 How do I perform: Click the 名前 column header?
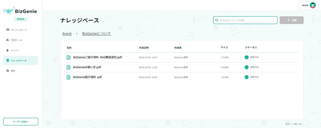[69, 48]
